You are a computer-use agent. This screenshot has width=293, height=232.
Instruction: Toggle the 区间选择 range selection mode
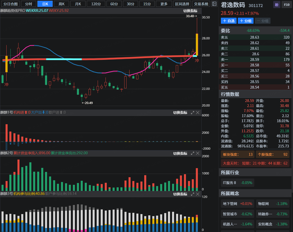[x=182, y=4]
